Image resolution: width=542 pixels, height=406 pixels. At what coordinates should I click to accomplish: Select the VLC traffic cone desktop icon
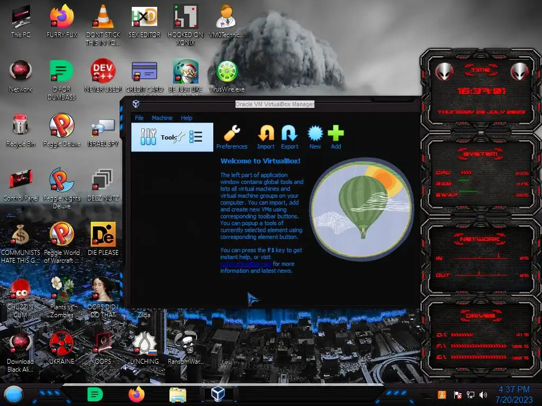(103, 25)
